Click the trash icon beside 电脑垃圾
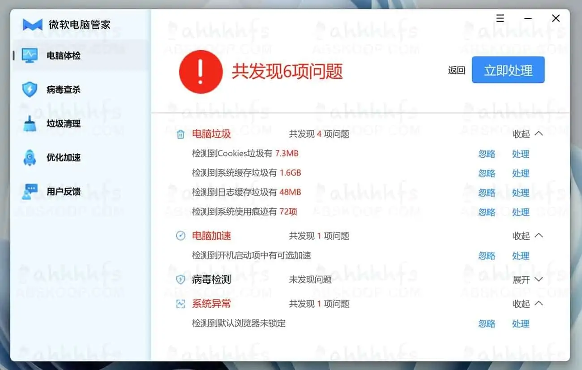This screenshot has height=370, width=582. 181,133
